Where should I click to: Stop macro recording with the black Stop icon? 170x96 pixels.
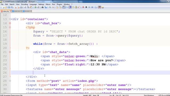click(x=86, y=7)
